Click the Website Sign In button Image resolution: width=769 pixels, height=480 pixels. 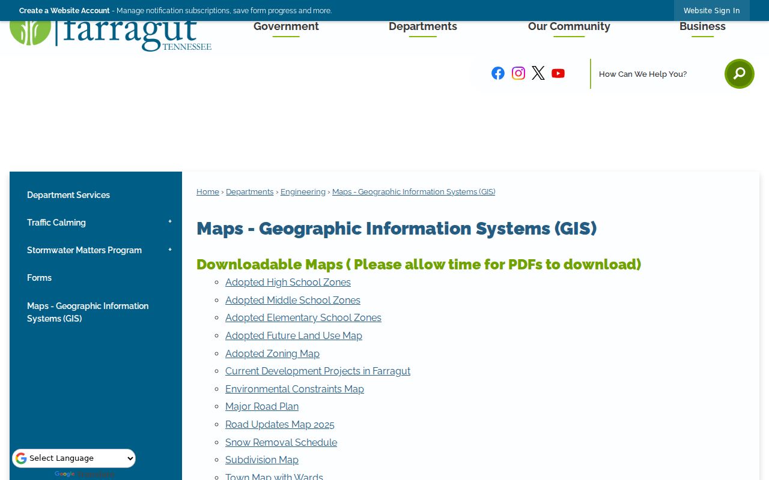(711, 11)
